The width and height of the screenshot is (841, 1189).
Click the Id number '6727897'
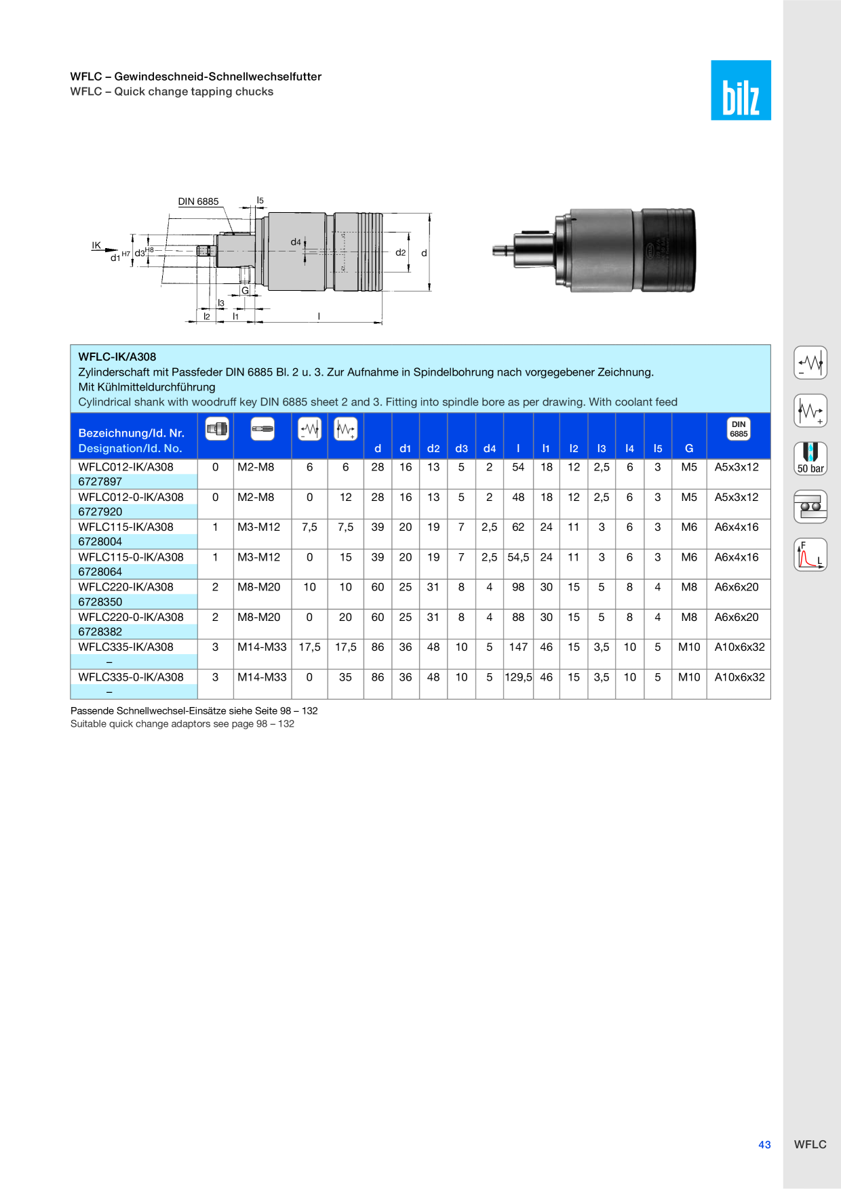click(100, 482)
